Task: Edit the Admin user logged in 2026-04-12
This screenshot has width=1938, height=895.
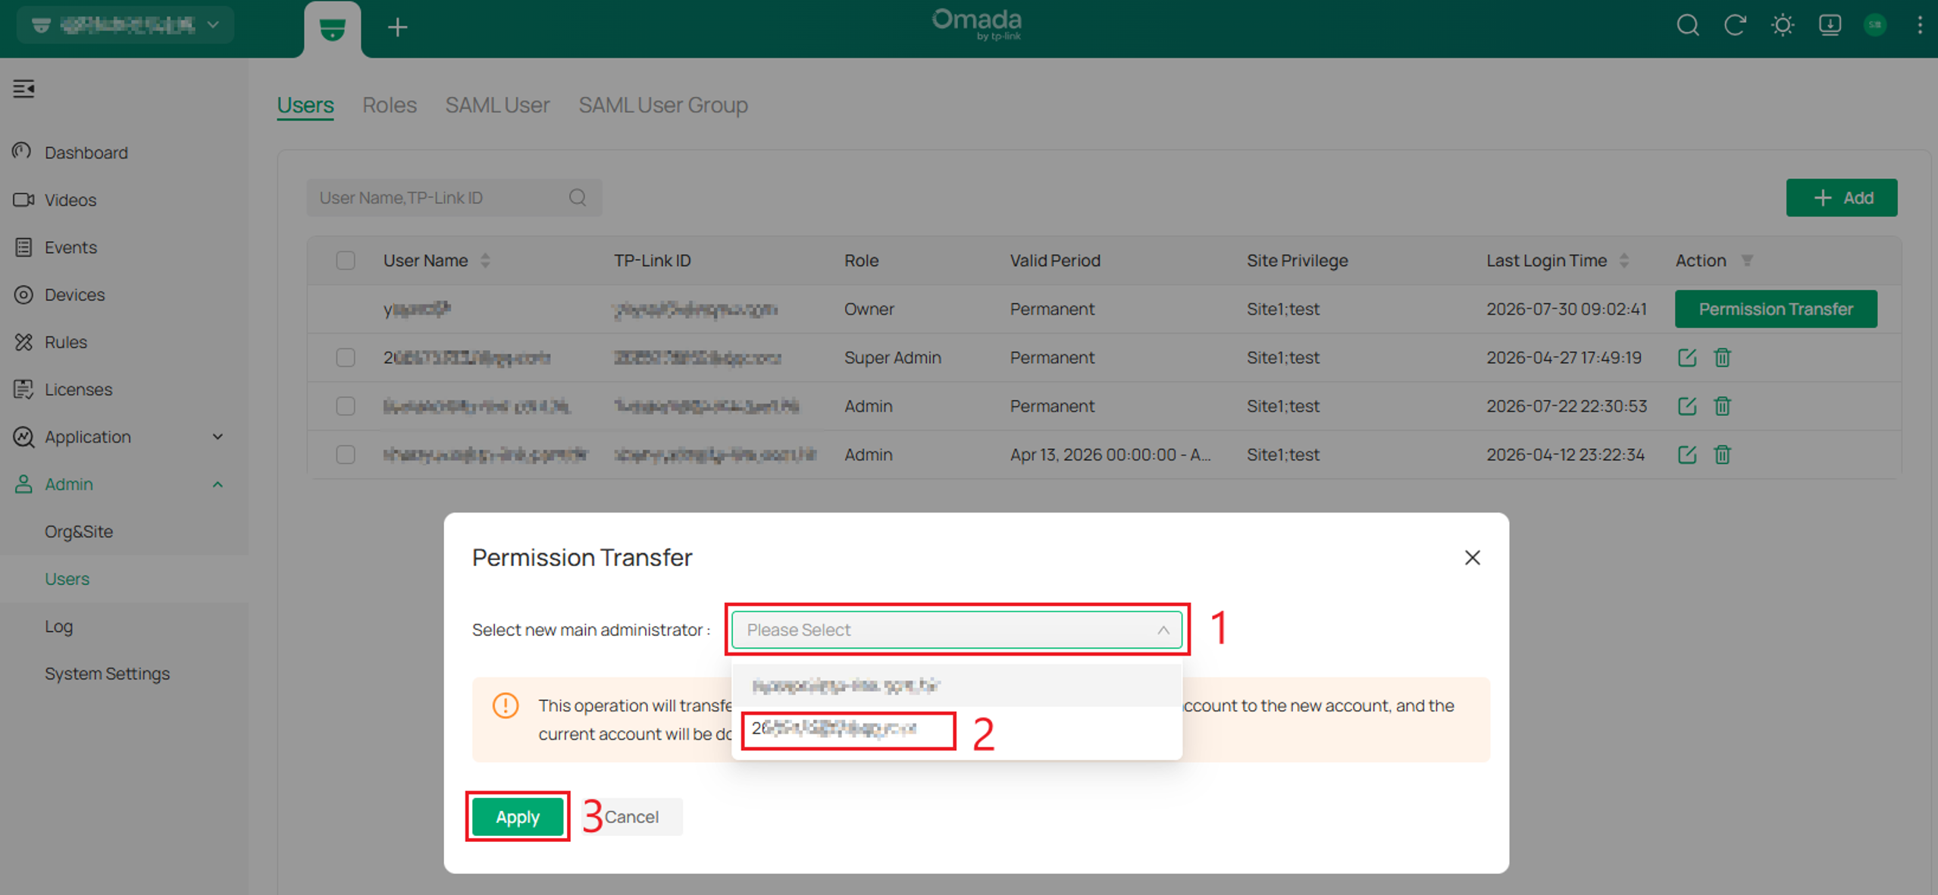Action: (x=1686, y=455)
